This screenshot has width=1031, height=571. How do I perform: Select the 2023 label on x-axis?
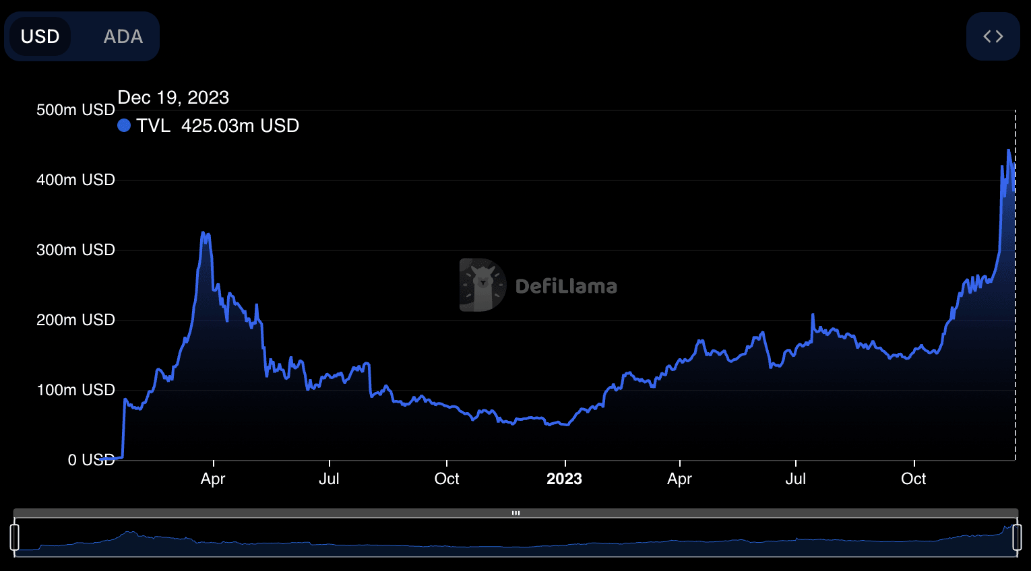(x=563, y=479)
